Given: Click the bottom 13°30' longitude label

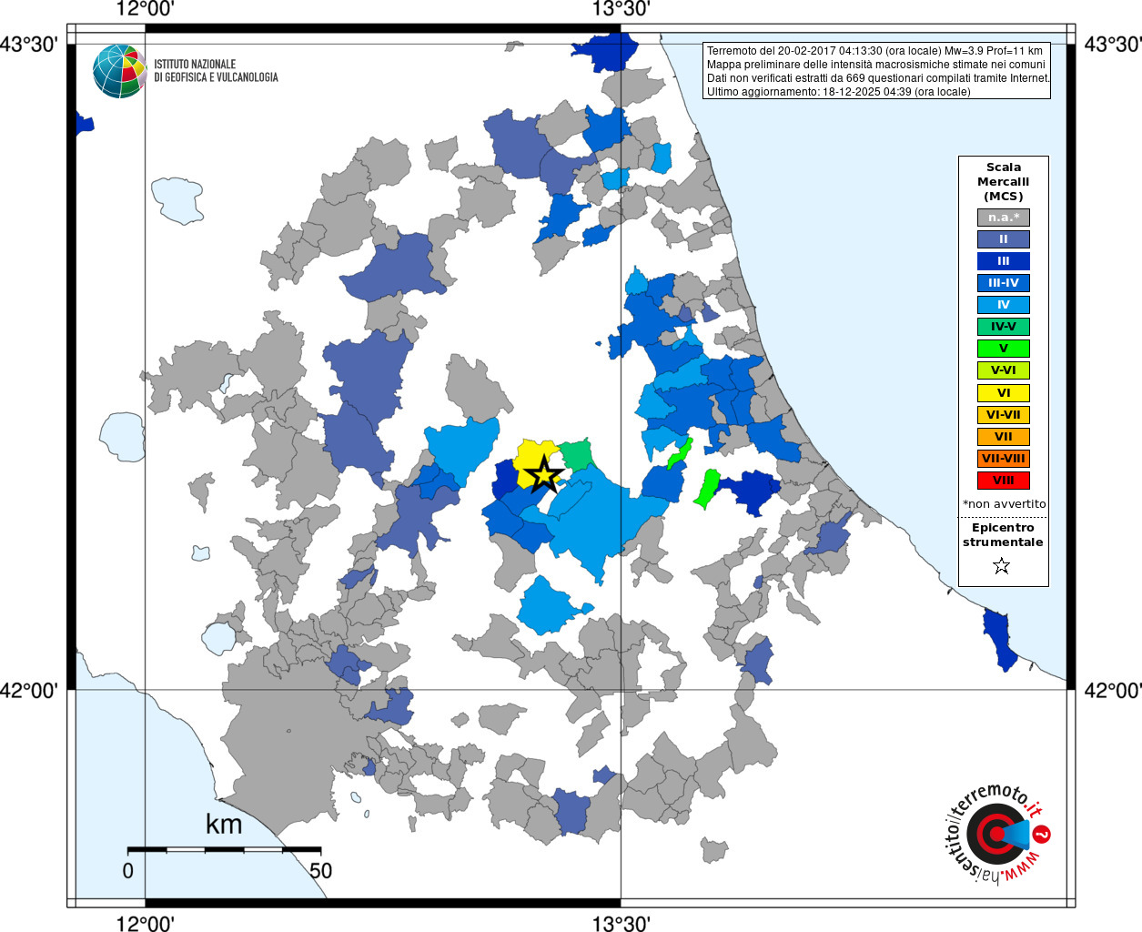Looking at the screenshot, I should (622, 923).
